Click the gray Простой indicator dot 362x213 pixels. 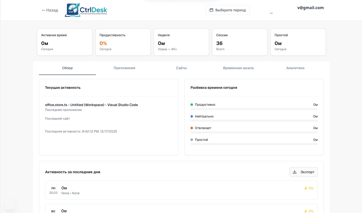click(x=192, y=140)
